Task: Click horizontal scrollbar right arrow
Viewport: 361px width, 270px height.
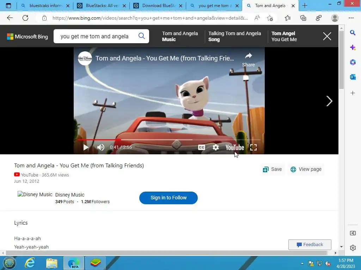Action: [336, 253]
